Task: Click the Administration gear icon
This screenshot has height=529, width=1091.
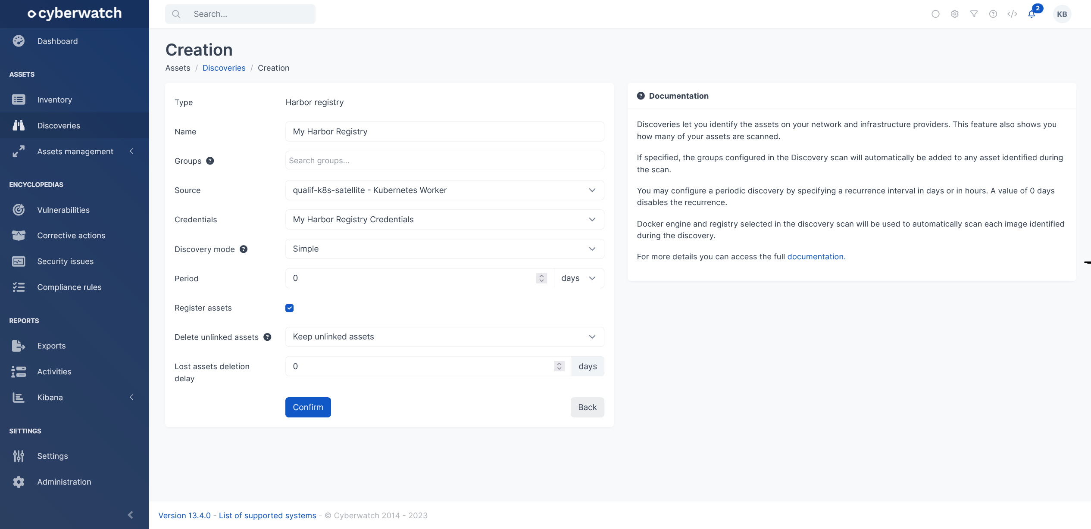Action: coord(19,482)
